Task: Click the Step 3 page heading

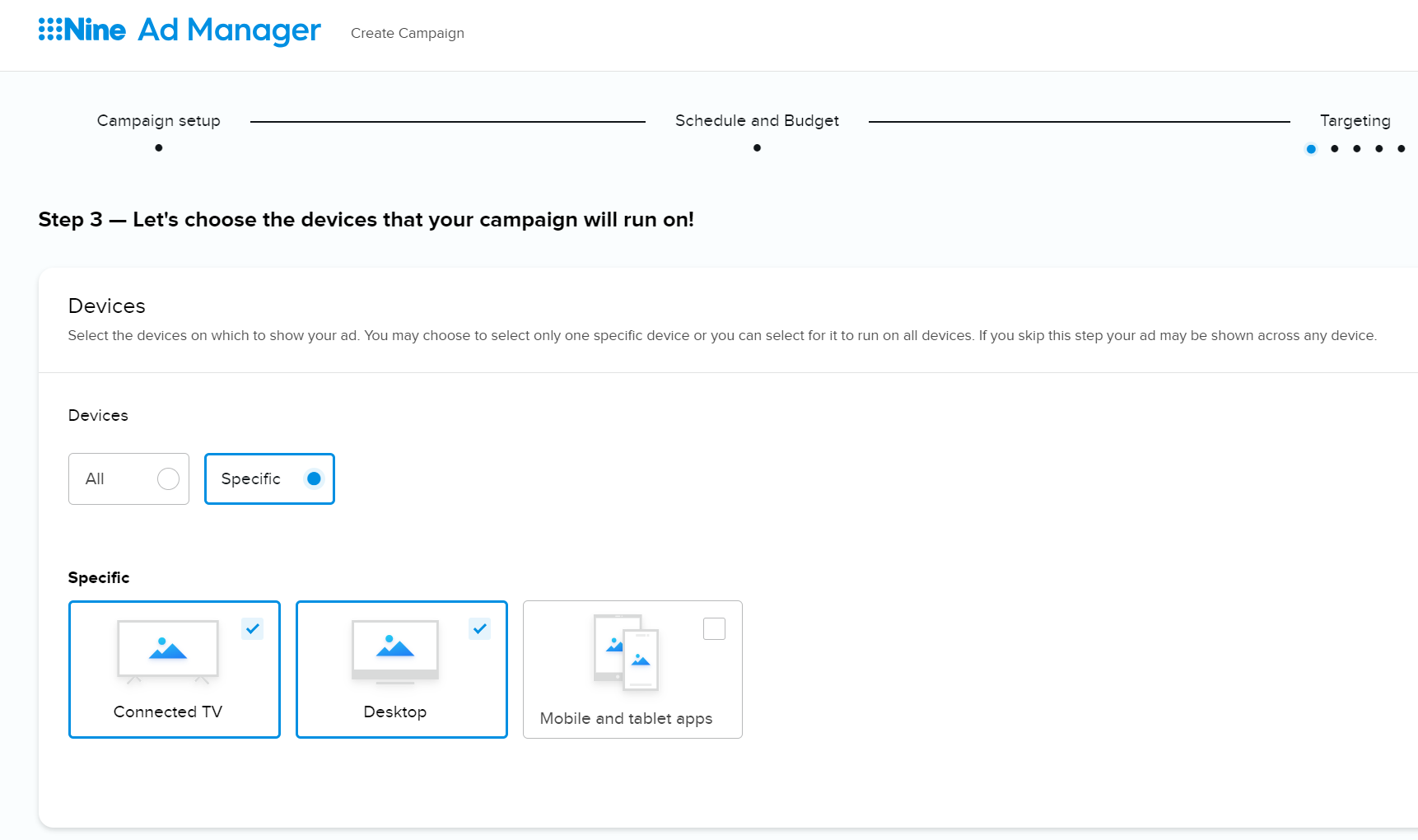Action: pos(366,220)
